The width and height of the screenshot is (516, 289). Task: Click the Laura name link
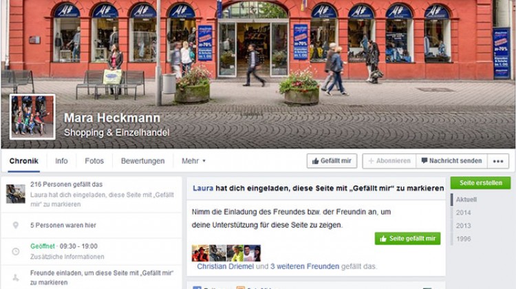point(203,189)
